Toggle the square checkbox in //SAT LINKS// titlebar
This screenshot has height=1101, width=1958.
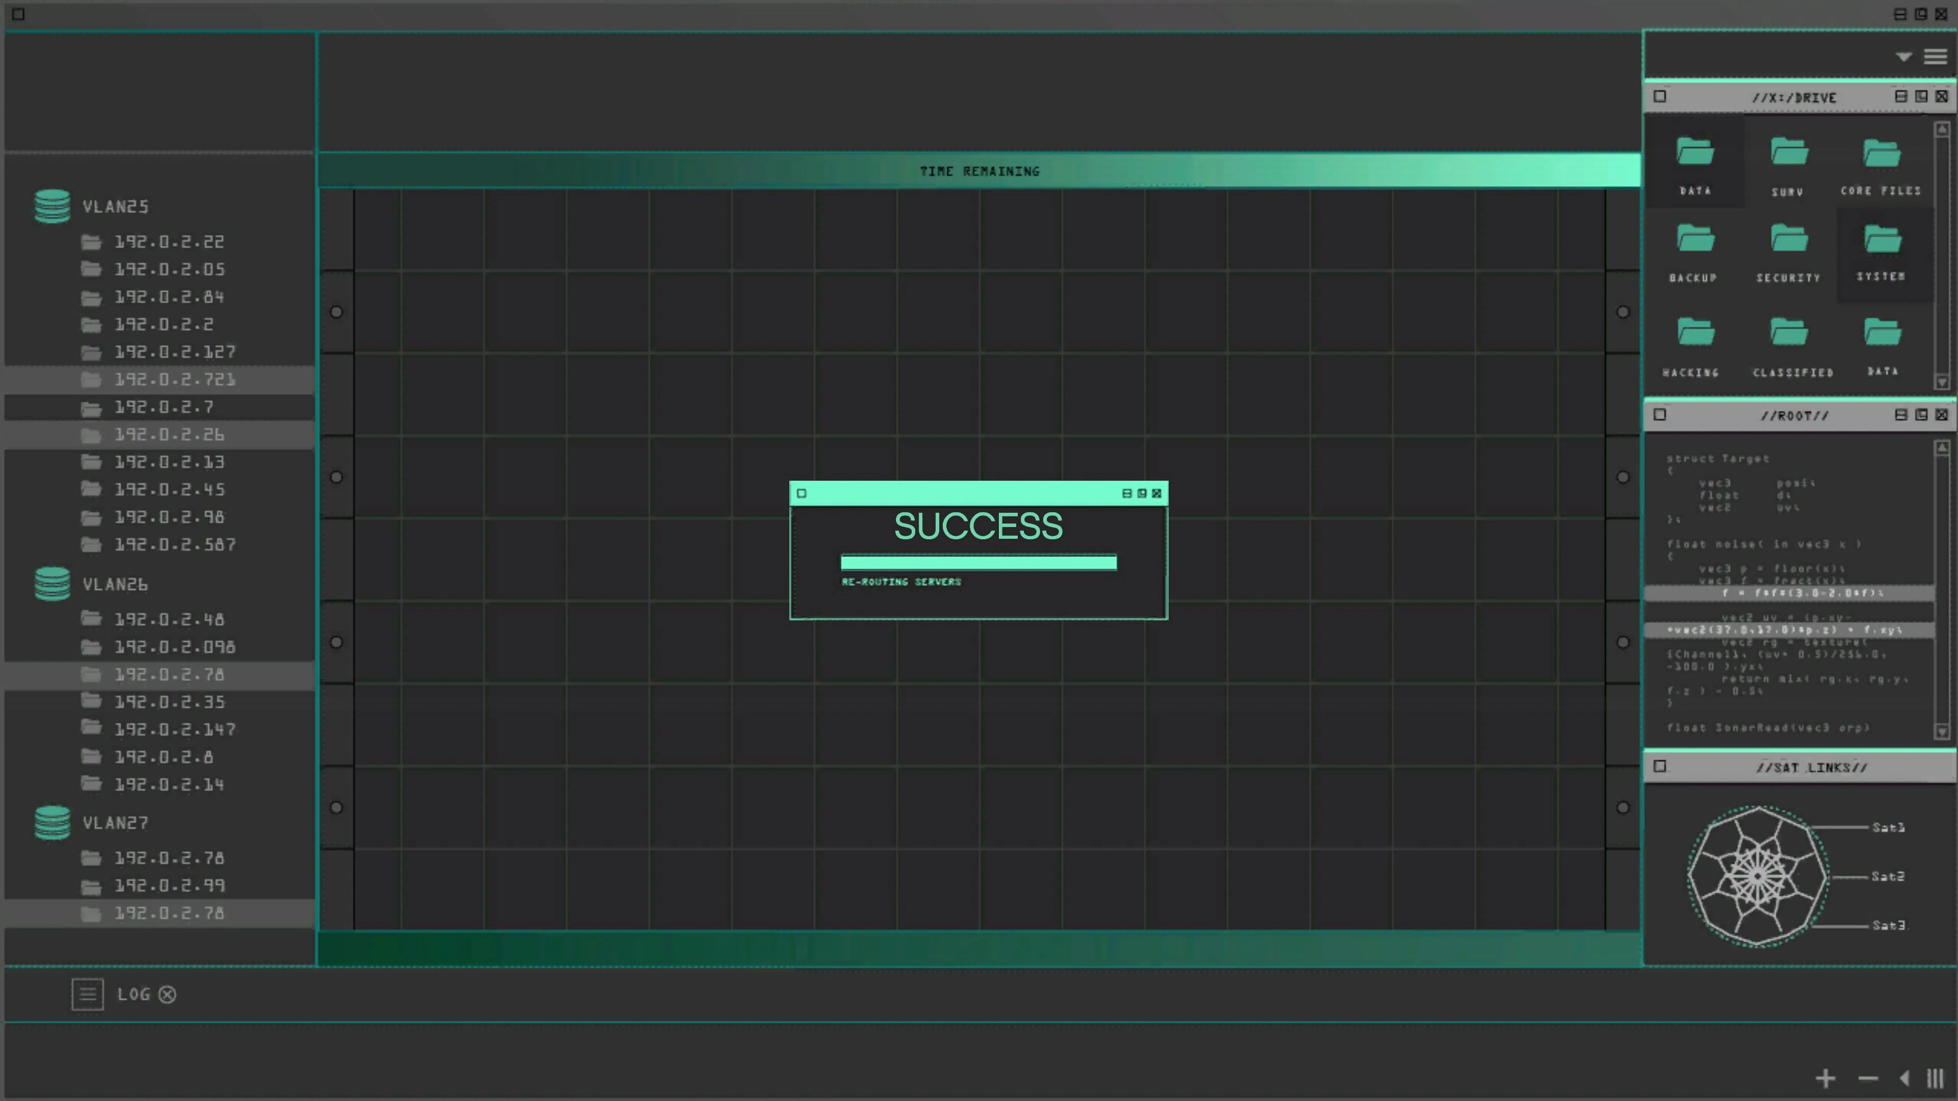pyautogui.click(x=1660, y=767)
